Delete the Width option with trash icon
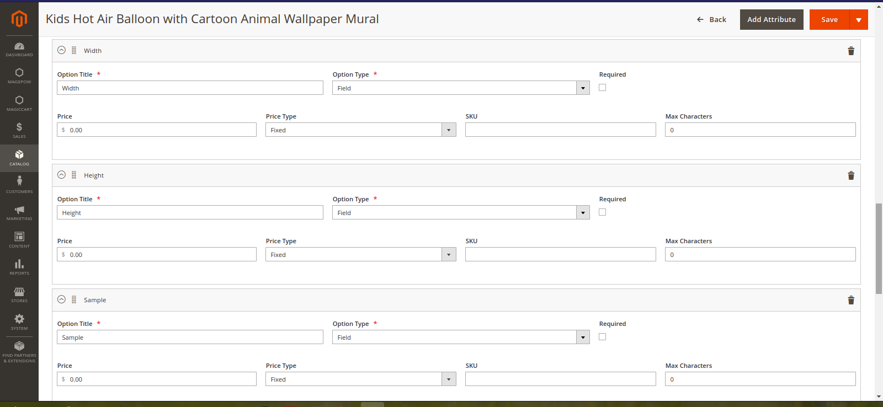Screen dimensions: 883x407 point(851,51)
